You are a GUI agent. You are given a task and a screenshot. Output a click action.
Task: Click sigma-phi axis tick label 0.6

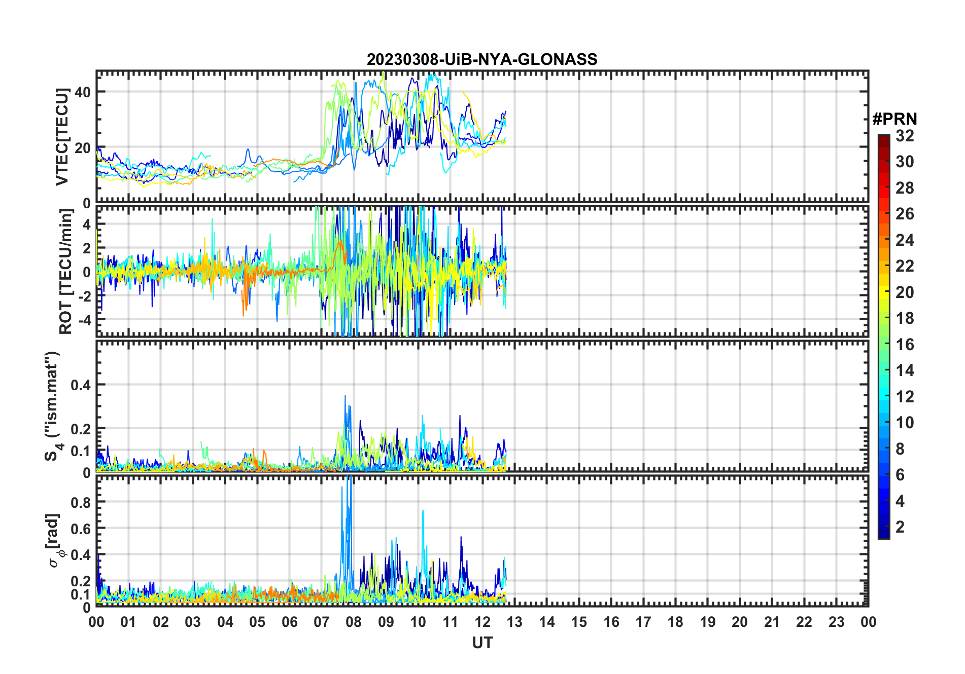click(81, 529)
